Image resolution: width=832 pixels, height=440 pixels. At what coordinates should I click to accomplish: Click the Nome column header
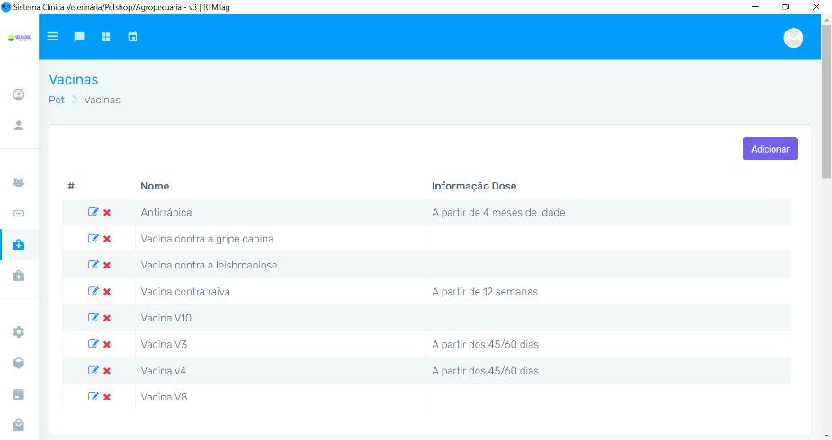pos(155,186)
